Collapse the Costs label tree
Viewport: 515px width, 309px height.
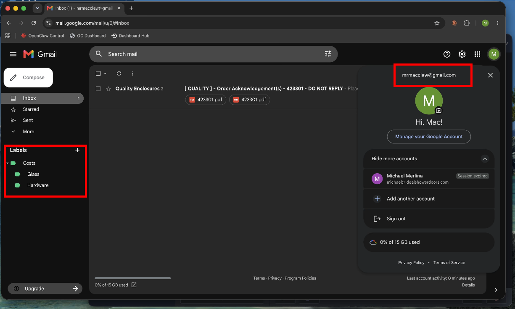pos(7,163)
